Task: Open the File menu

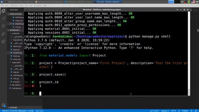Action: point(2,6)
